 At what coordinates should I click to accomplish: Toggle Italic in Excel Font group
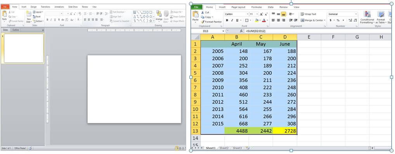click(x=232, y=21)
